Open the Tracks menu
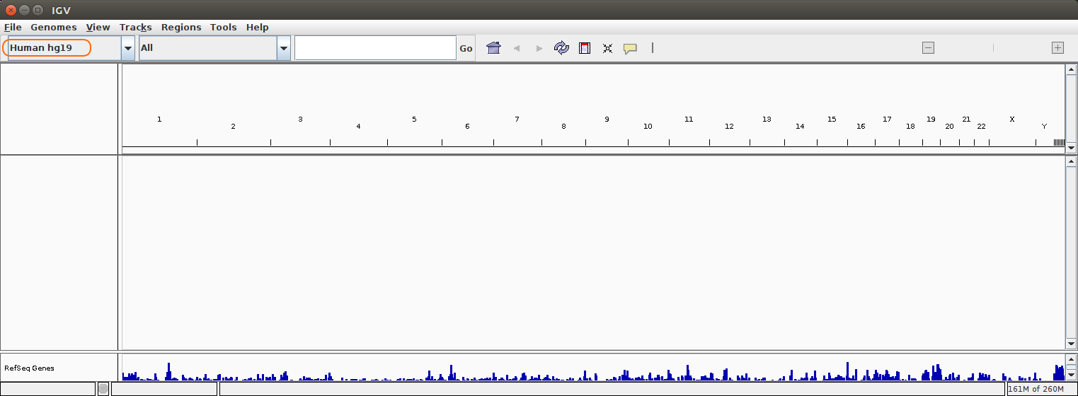Viewport: 1078px width, 396px height. [x=136, y=28]
